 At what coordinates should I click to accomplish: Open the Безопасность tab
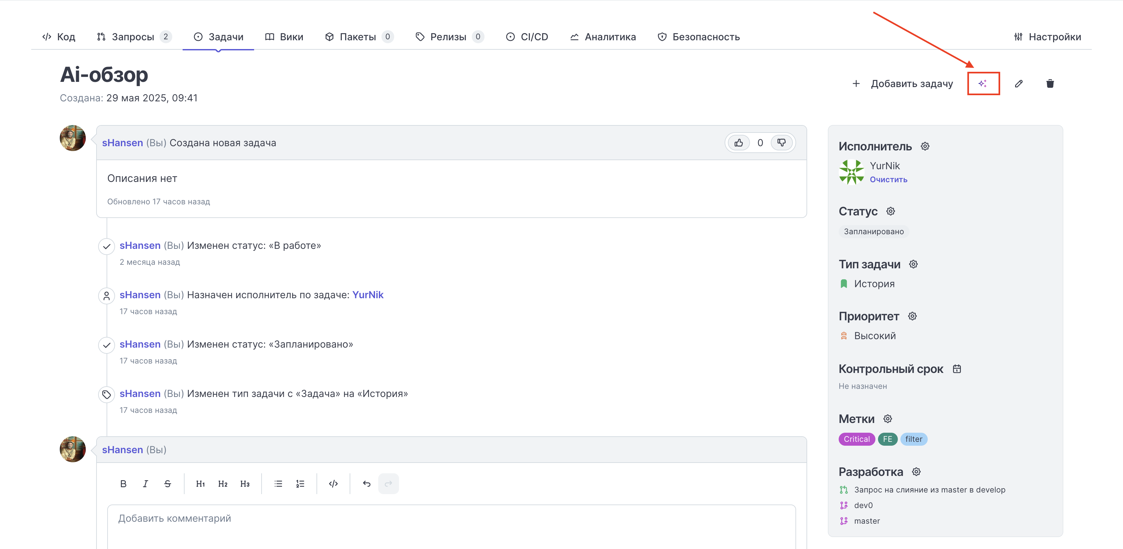pos(699,37)
